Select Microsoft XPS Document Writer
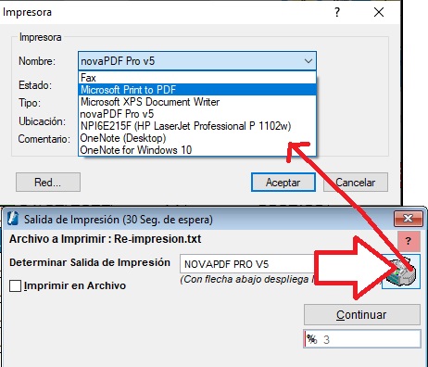 197,102
